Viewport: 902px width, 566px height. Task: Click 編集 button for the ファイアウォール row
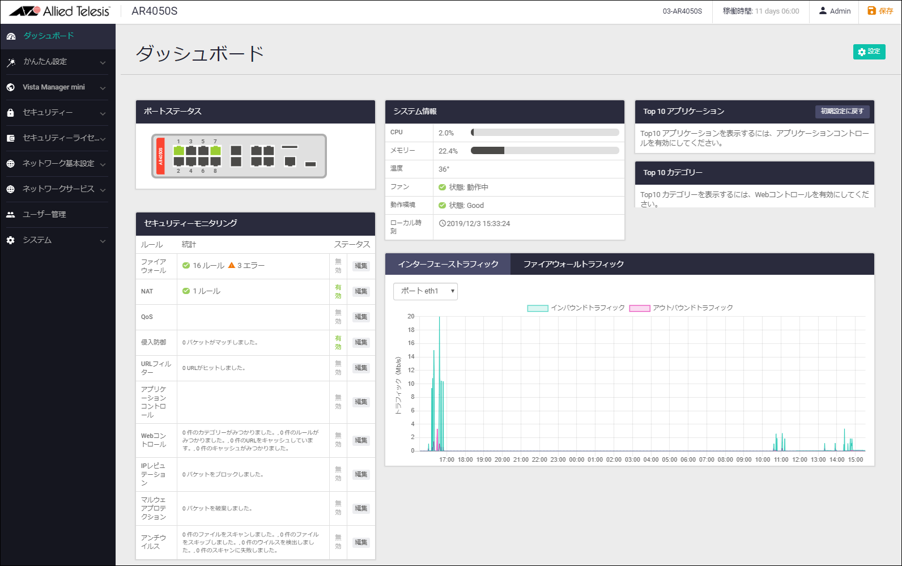coord(361,266)
